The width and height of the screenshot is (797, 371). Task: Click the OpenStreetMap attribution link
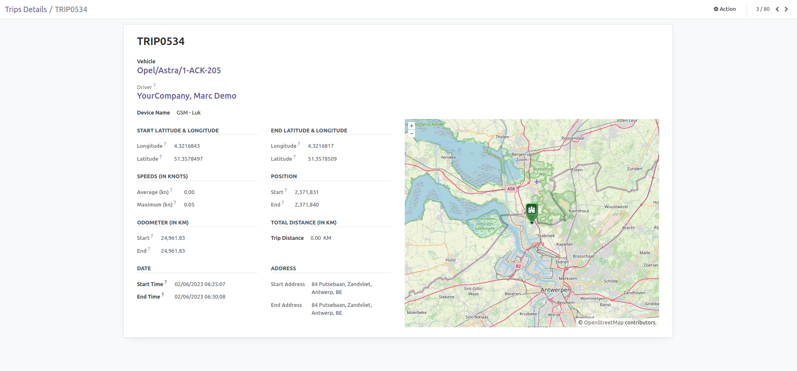tap(603, 322)
